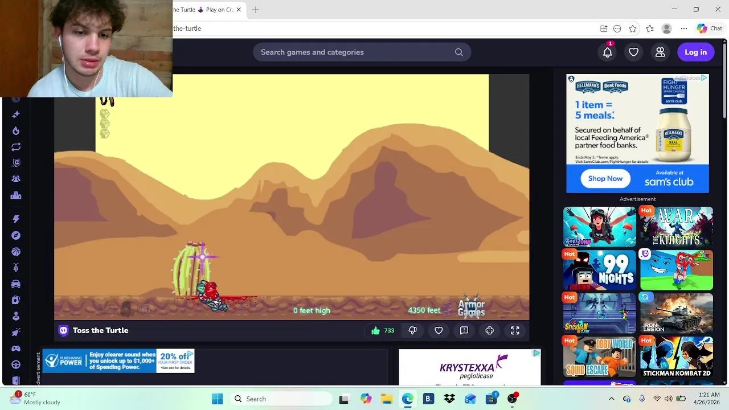This screenshot has width=729, height=410.
Task: Focus the Search games and categories field
Action: [x=362, y=52]
